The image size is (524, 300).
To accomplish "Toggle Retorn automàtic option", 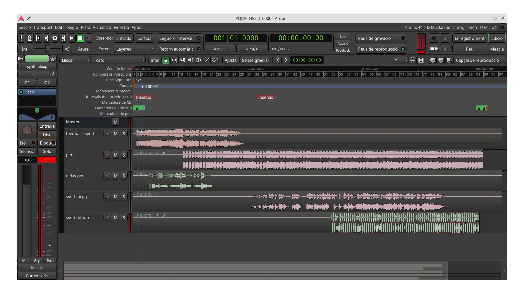I will point(179,49).
